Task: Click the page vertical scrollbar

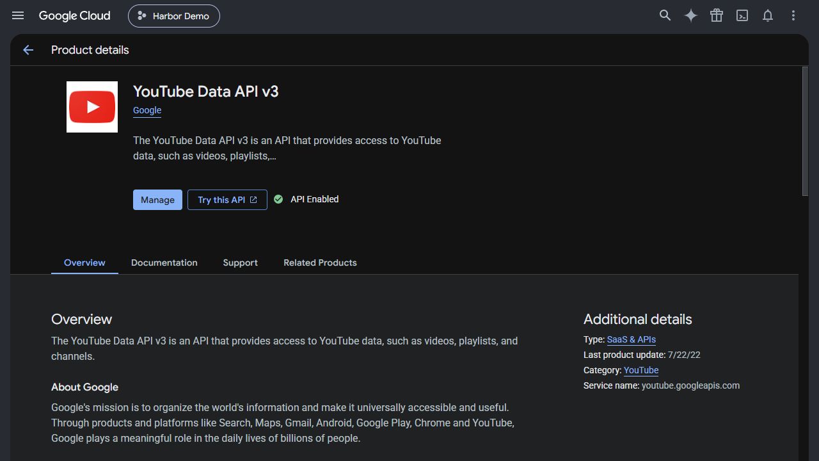Action: [805, 131]
